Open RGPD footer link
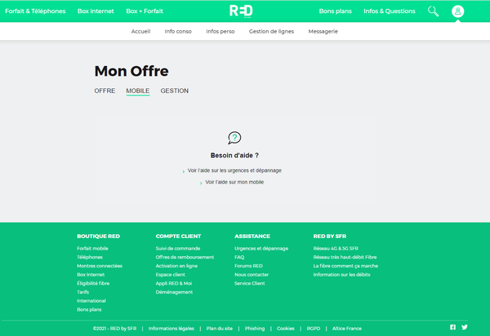Viewport: 490px width, 336px height. click(x=314, y=329)
